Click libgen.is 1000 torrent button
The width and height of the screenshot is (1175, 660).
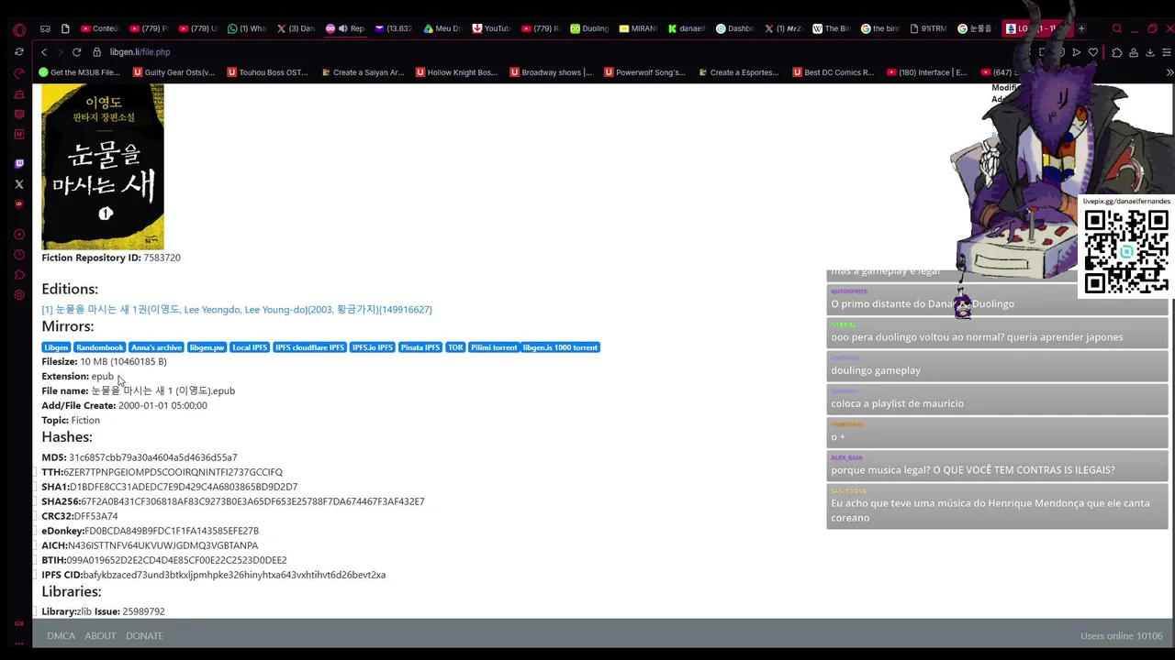coord(560,347)
